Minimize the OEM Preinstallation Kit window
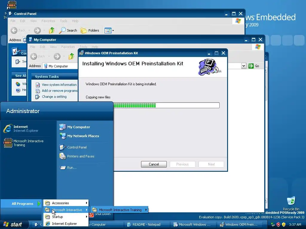 tap(209, 53)
